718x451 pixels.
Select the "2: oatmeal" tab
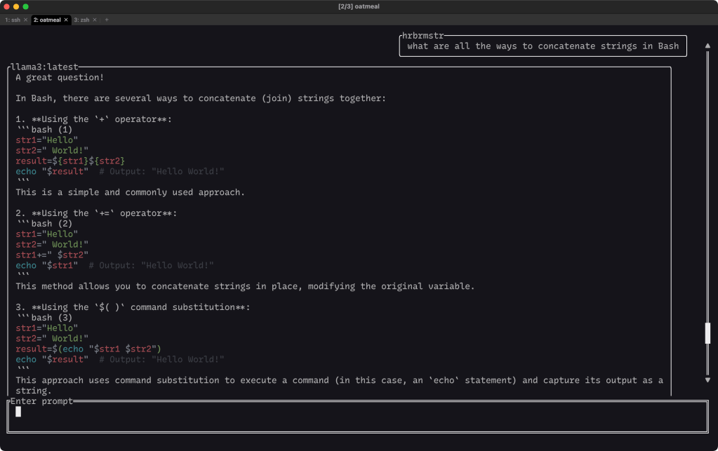[x=47, y=20]
